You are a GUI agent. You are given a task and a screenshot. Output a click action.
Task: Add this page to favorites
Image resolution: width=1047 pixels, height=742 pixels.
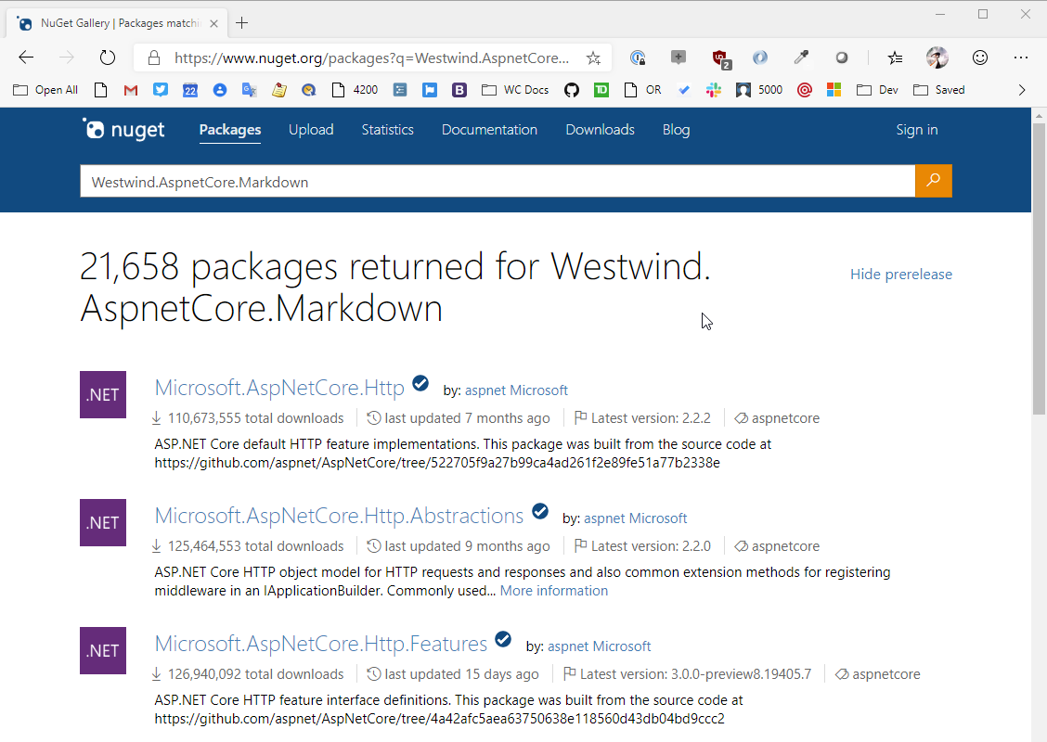[593, 58]
